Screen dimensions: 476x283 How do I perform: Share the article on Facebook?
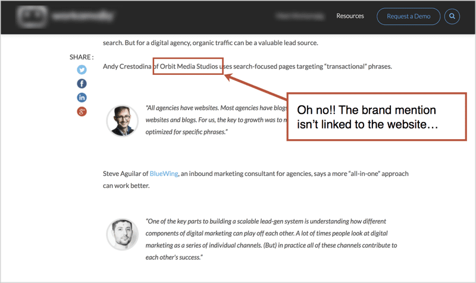pos(82,84)
